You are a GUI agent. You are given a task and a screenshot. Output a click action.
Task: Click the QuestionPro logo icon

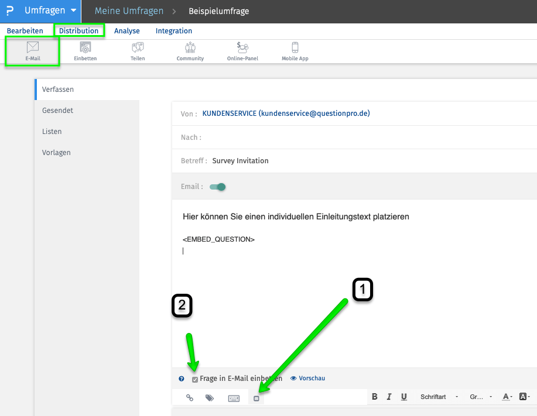click(10, 11)
